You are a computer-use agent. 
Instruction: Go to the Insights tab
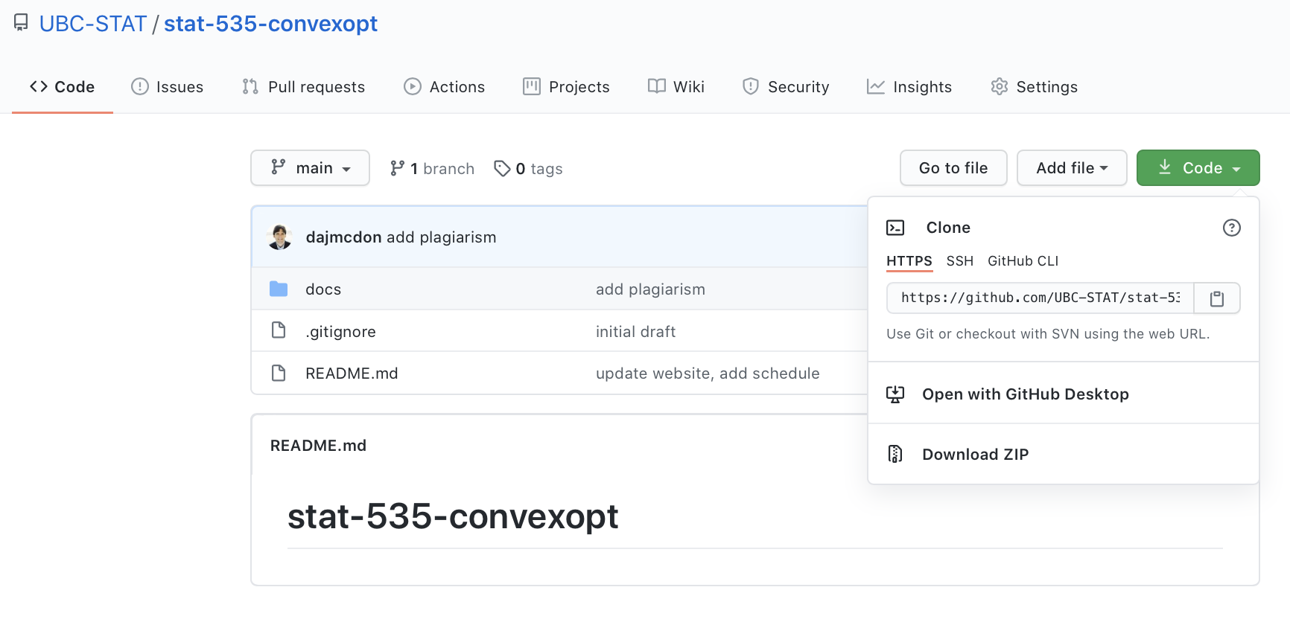click(x=909, y=87)
